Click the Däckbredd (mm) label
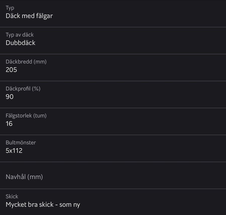Viewport: 226px width, 215px height. click(x=26, y=62)
